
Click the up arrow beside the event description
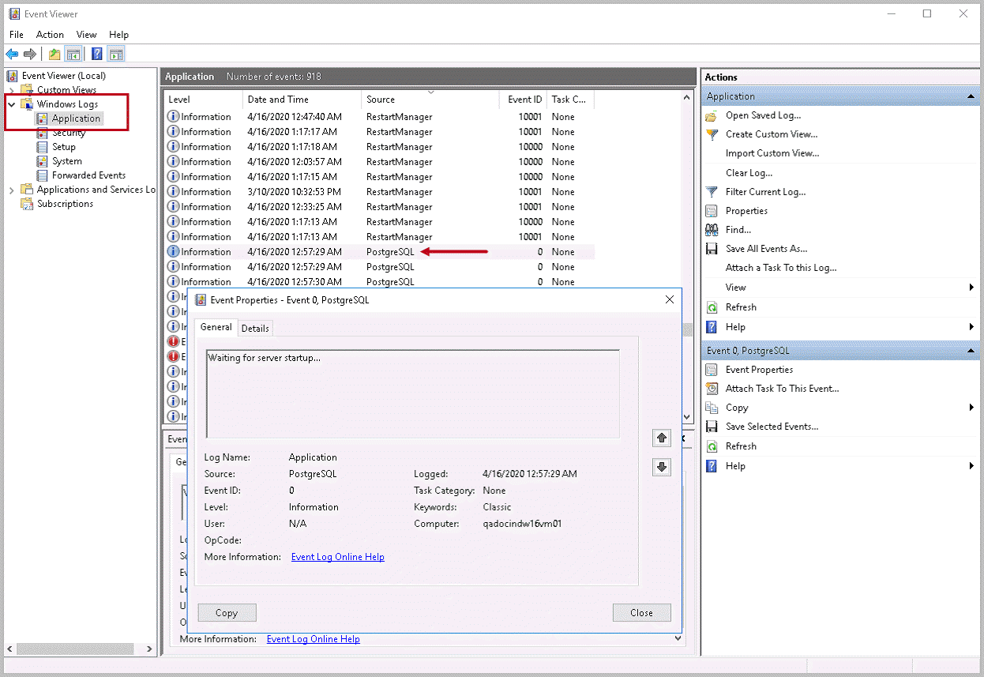(x=661, y=437)
